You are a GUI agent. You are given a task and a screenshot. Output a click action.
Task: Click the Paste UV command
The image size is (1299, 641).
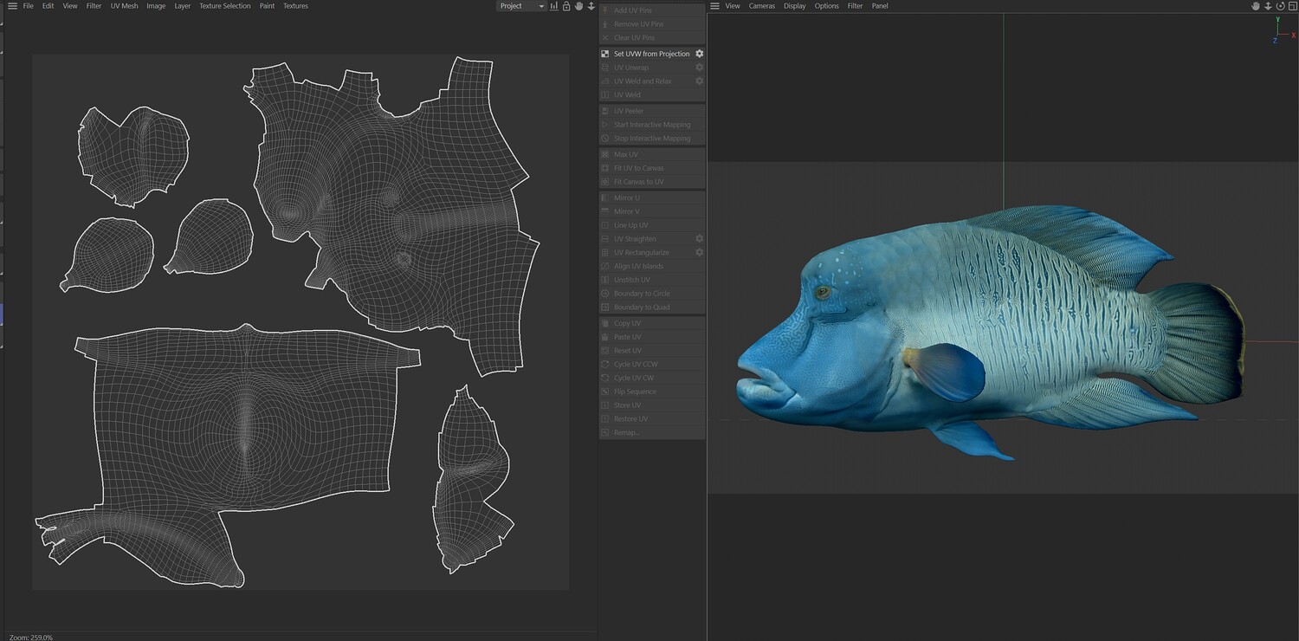tap(652, 337)
